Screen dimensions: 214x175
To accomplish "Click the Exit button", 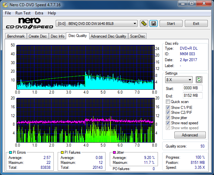I will (x=196, y=24).
